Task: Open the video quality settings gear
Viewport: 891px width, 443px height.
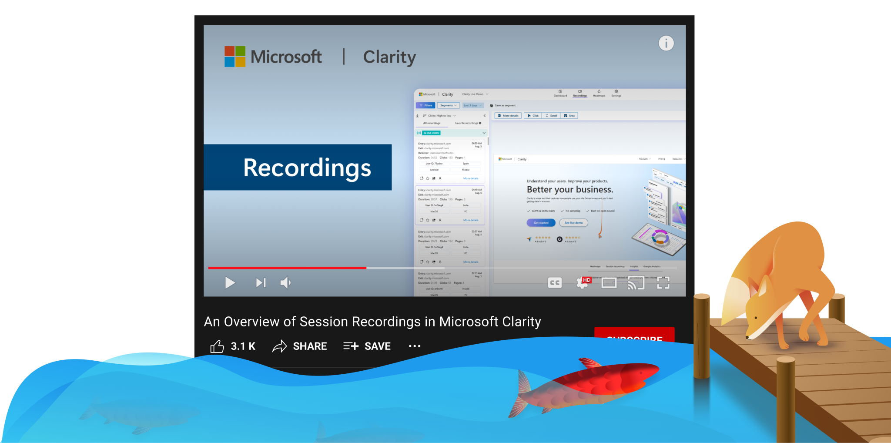Action: click(582, 282)
